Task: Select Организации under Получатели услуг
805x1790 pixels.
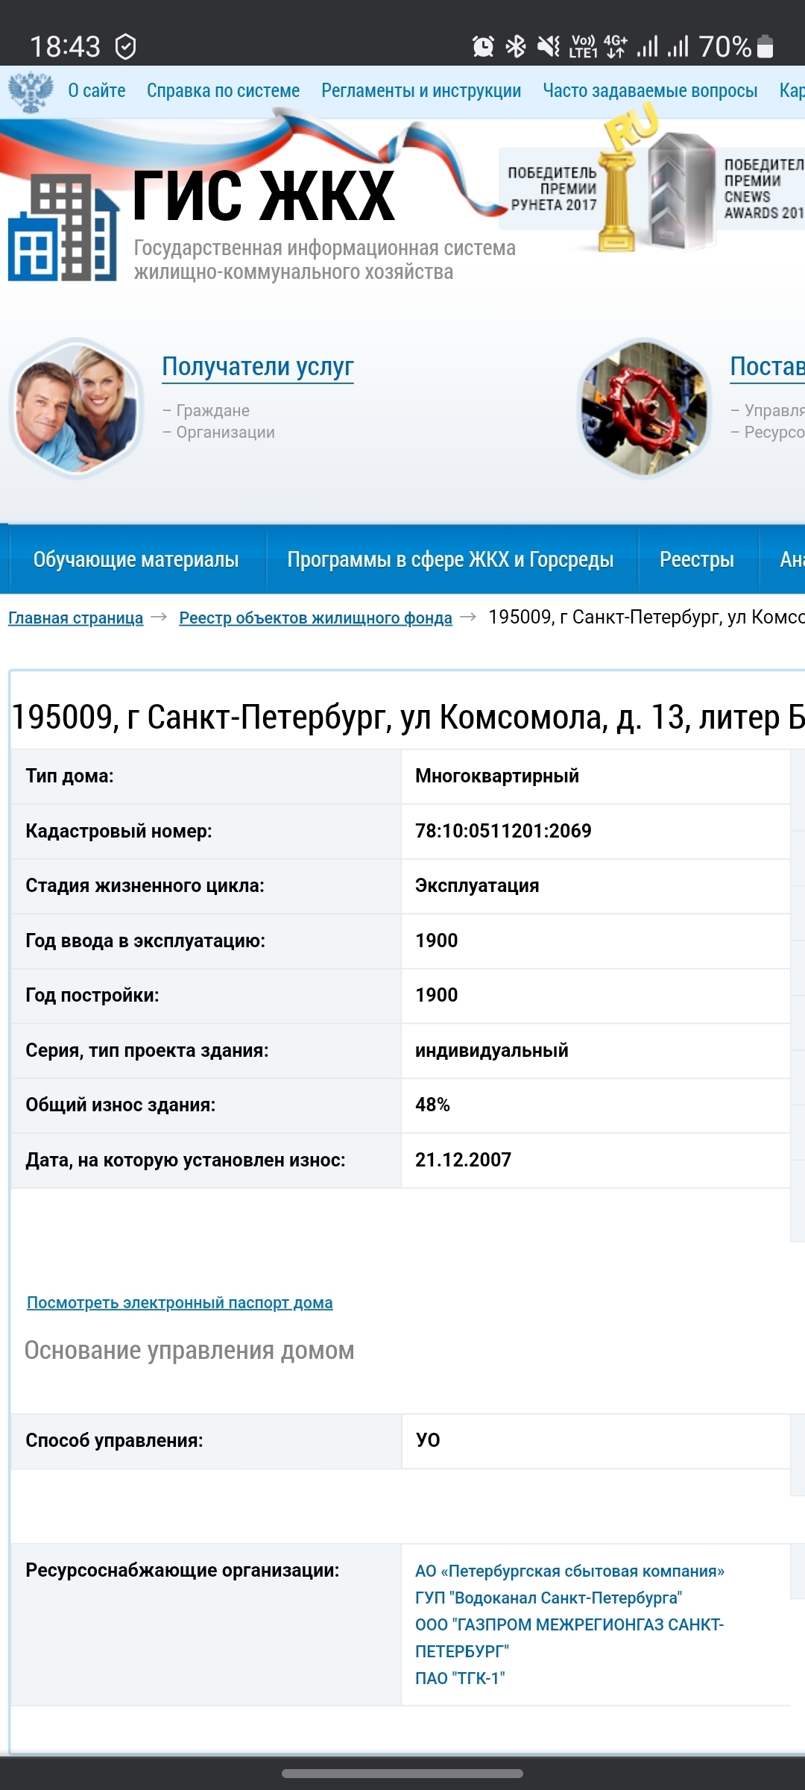Action: (225, 432)
